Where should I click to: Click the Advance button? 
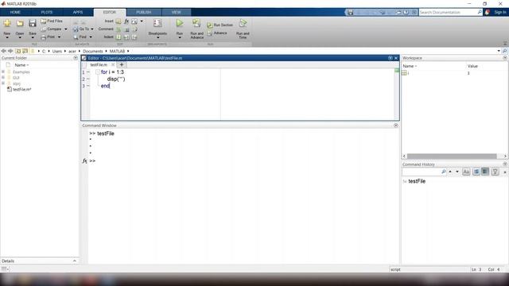click(x=217, y=33)
